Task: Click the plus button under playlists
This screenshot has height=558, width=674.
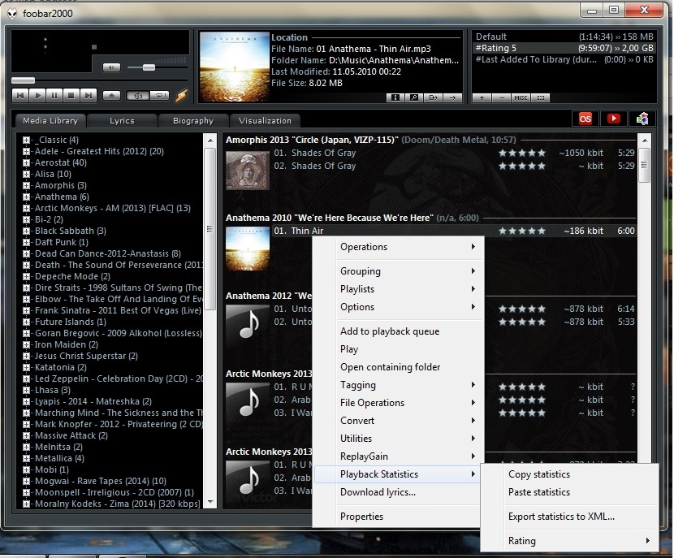Action: 482,97
